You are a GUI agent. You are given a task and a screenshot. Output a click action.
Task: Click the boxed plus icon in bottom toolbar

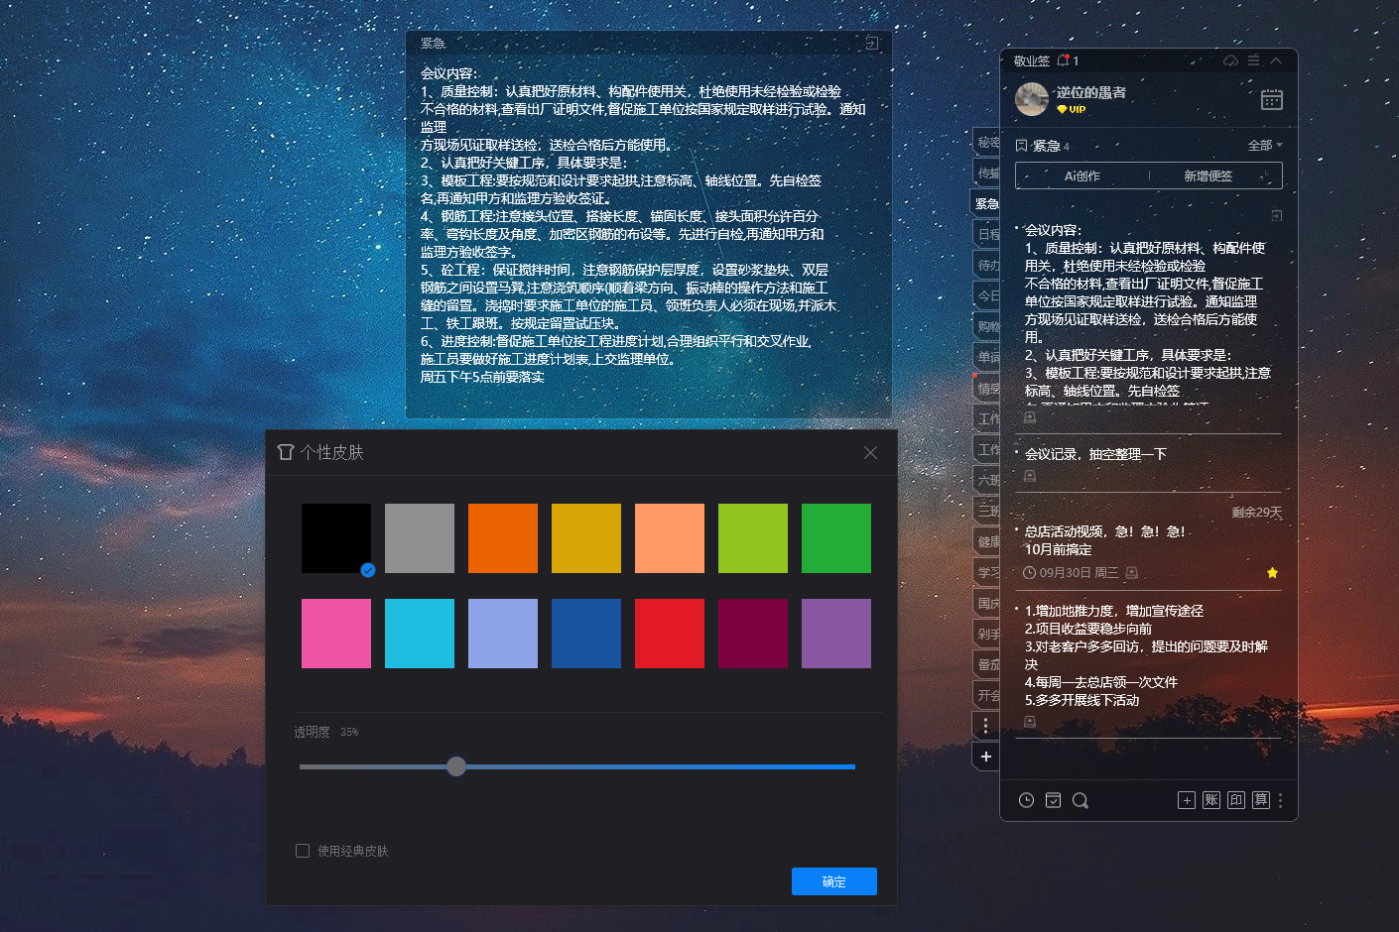1186,800
